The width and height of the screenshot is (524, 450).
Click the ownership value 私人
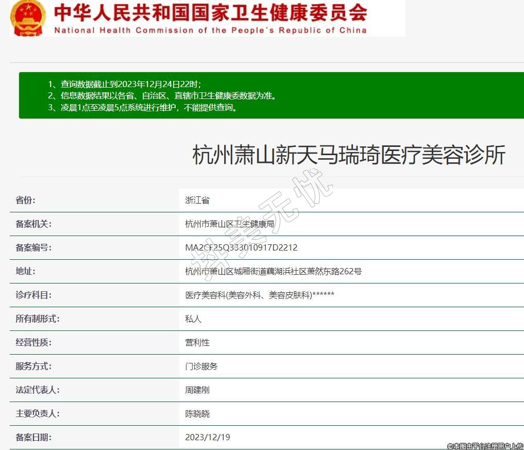(x=193, y=319)
